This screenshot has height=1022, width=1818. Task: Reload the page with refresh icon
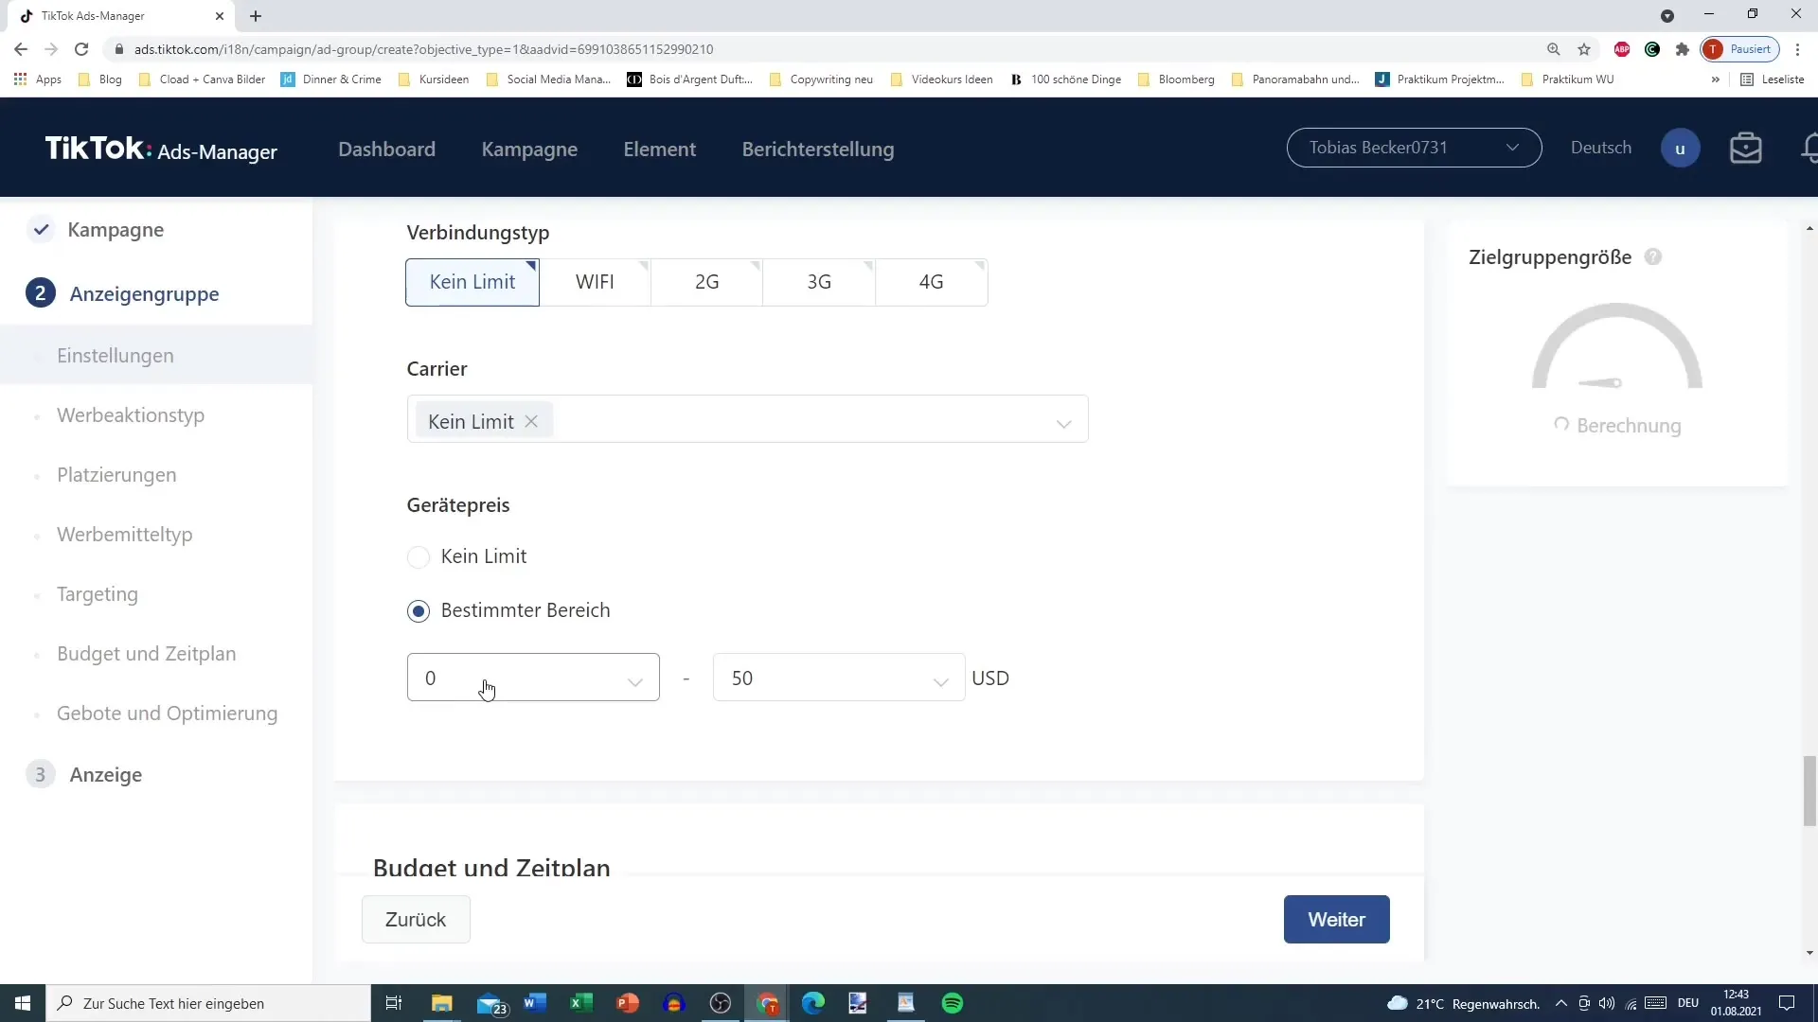tap(81, 49)
